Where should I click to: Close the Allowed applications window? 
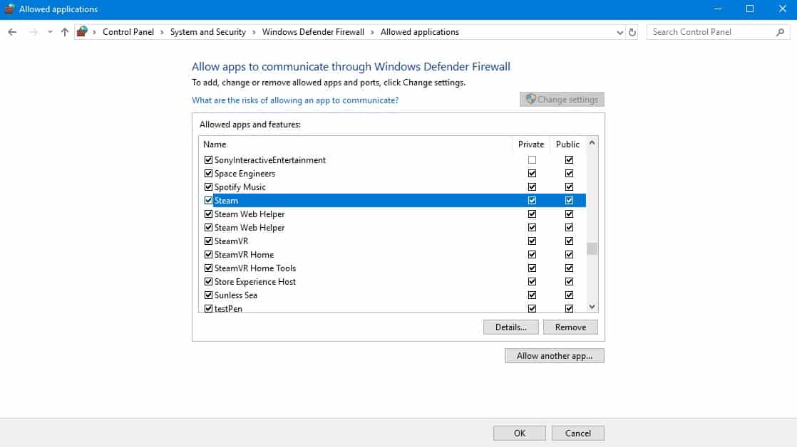(782, 9)
